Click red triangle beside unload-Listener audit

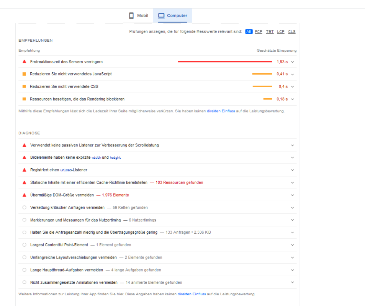[x=24, y=170]
